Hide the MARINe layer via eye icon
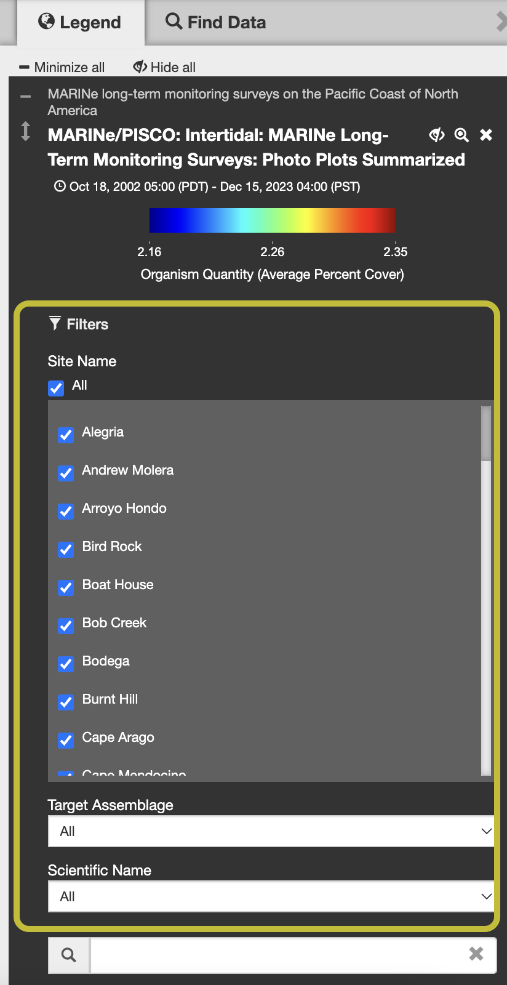 (437, 135)
